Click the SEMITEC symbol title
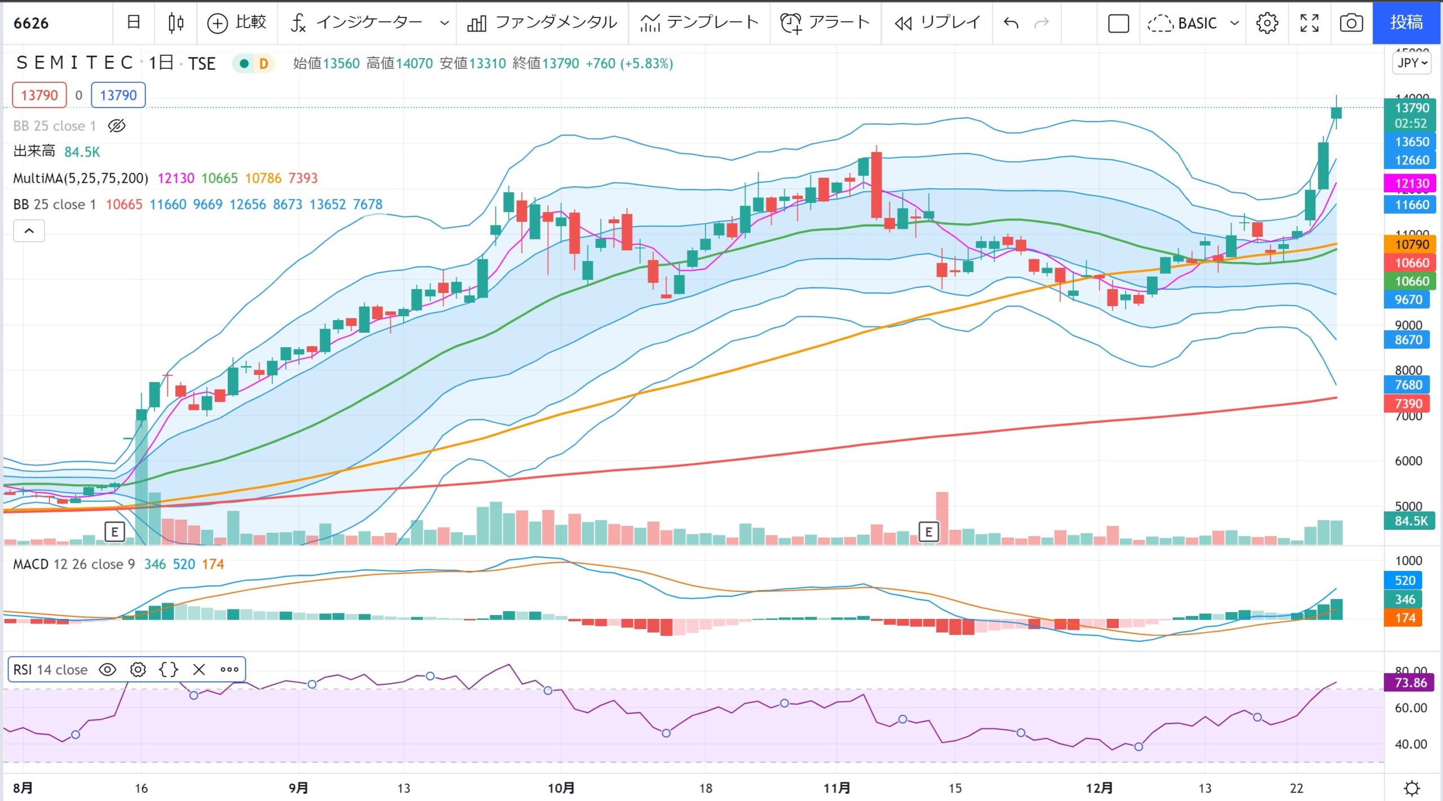 [74, 63]
